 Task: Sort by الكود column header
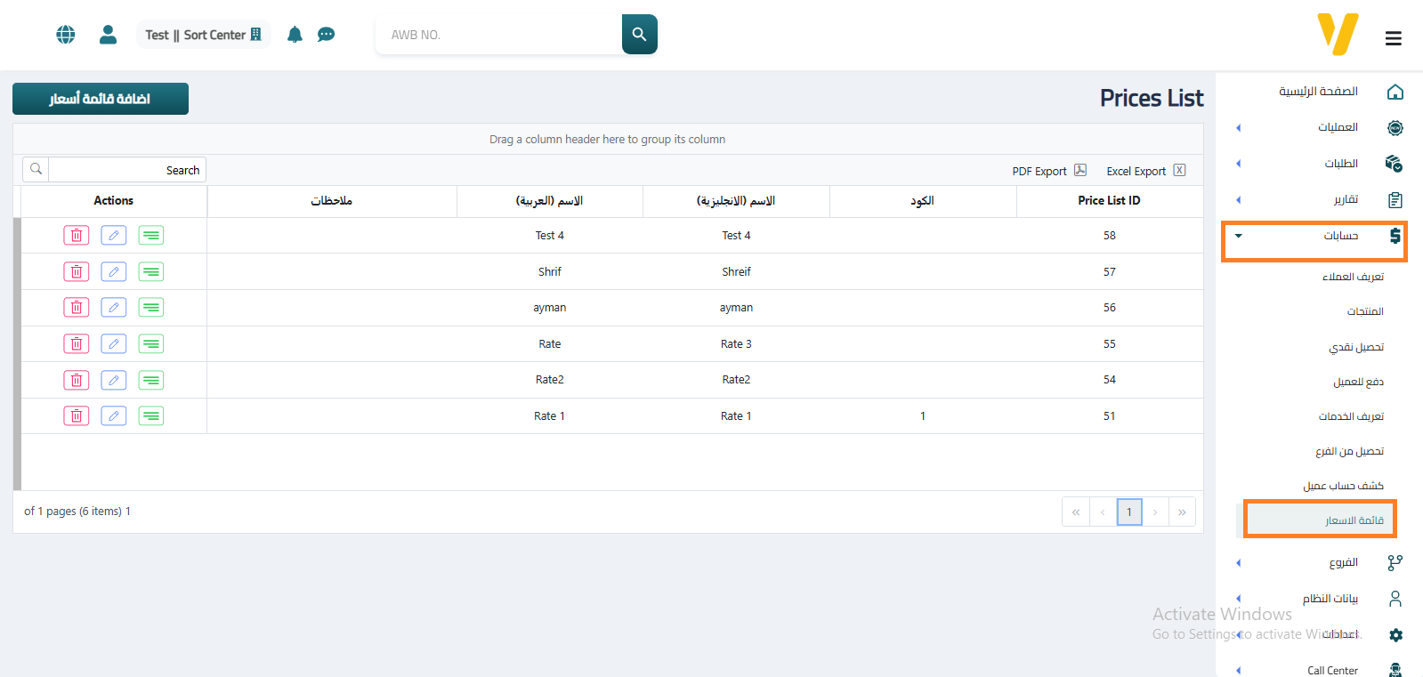click(x=923, y=201)
